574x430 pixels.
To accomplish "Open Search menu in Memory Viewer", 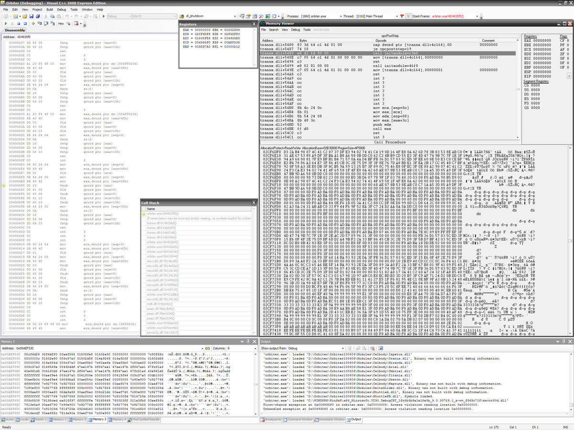I will [274, 30].
